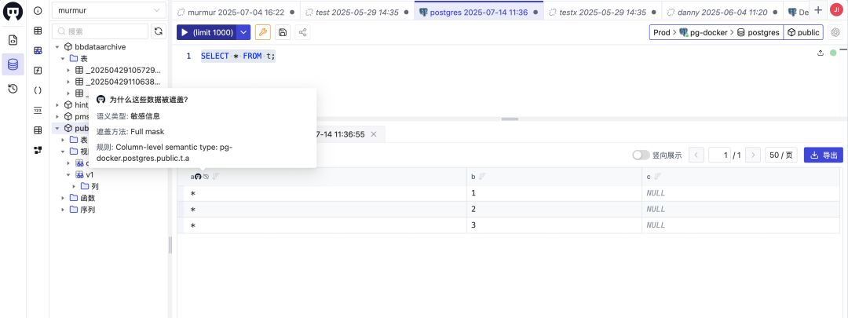Expand table _20250429110638
848x318 pixels.
pyautogui.click(x=68, y=82)
